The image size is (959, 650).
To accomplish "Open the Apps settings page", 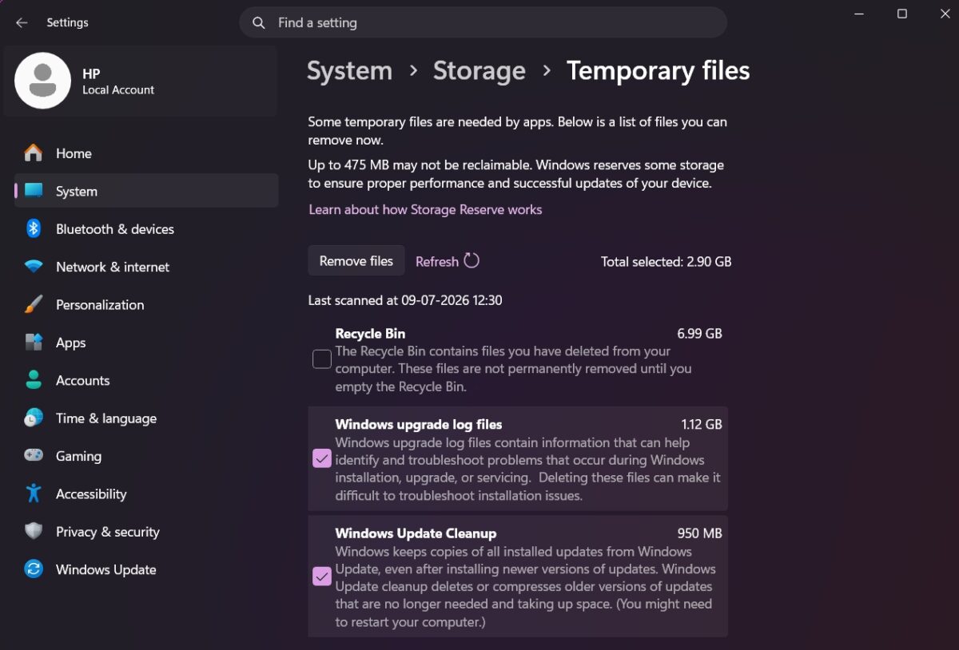I will pos(146,343).
